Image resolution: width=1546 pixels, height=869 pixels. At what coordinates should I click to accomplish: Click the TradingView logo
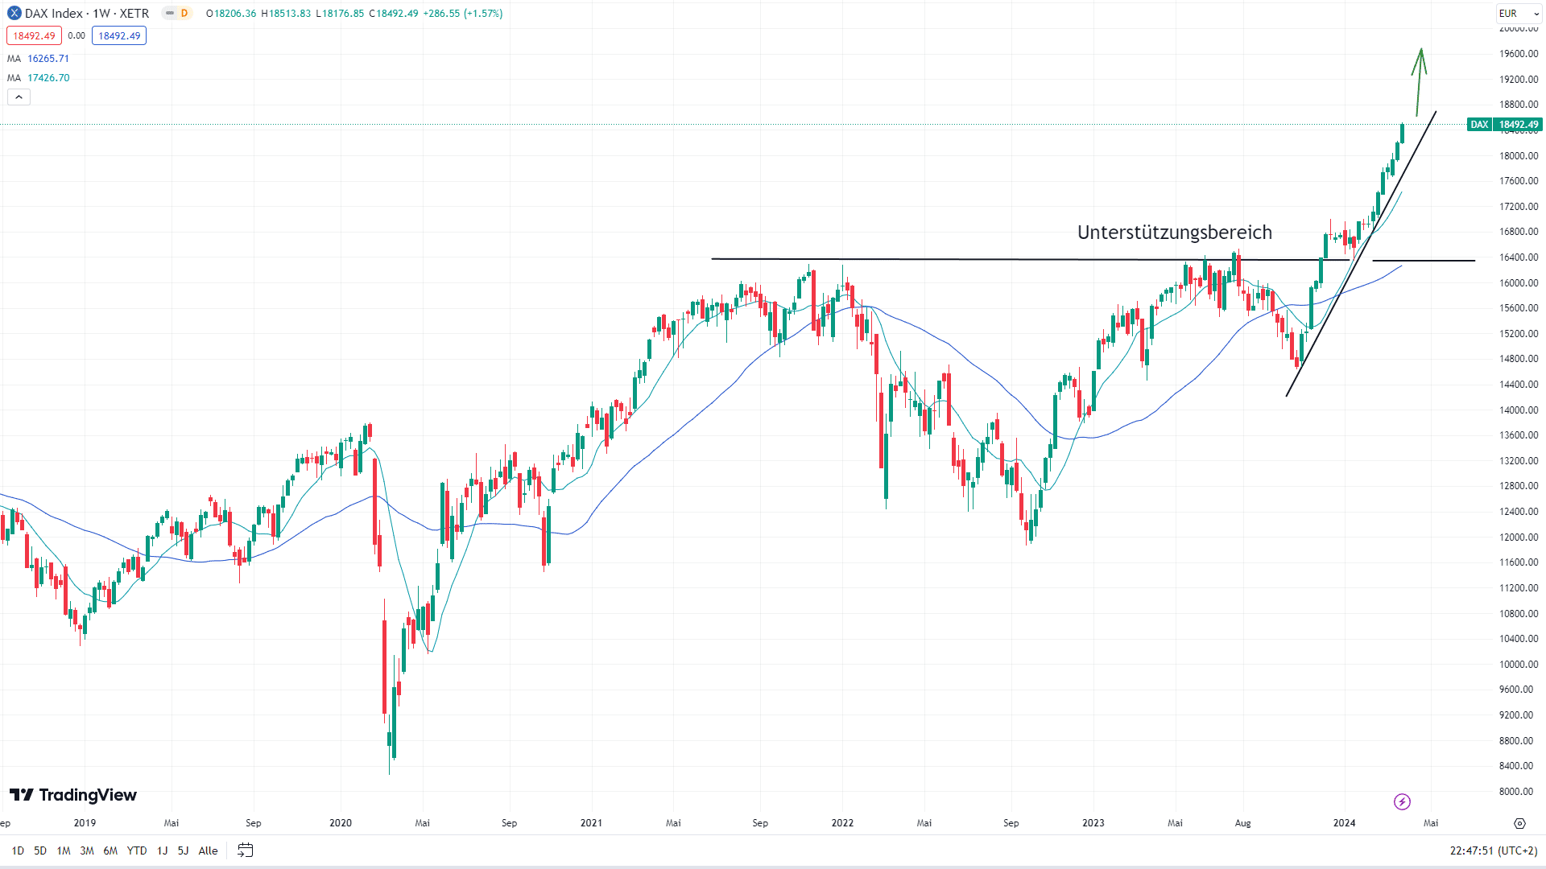point(73,795)
